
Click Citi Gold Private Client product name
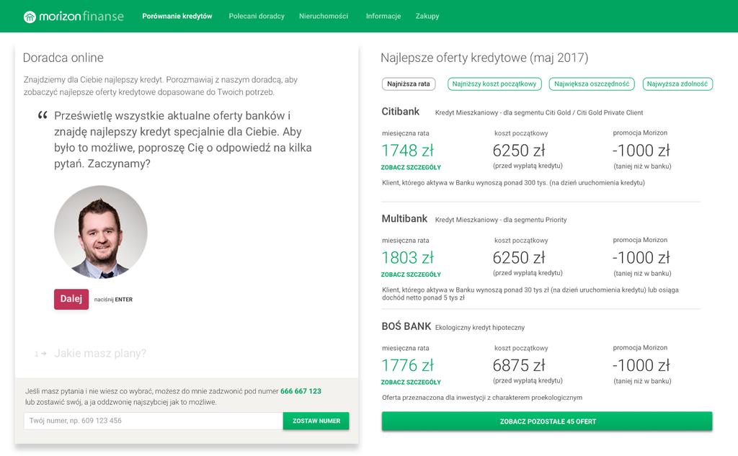[x=539, y=113]
